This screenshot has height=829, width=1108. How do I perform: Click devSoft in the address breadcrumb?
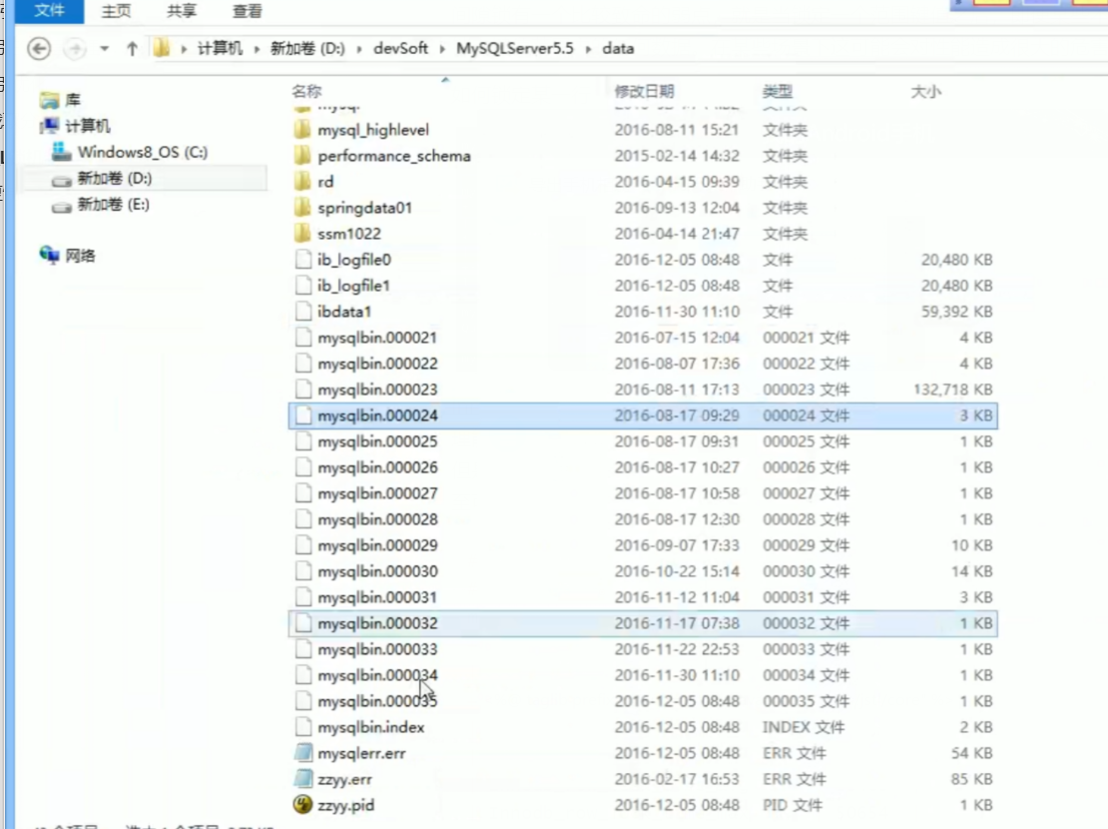(400, 48)
